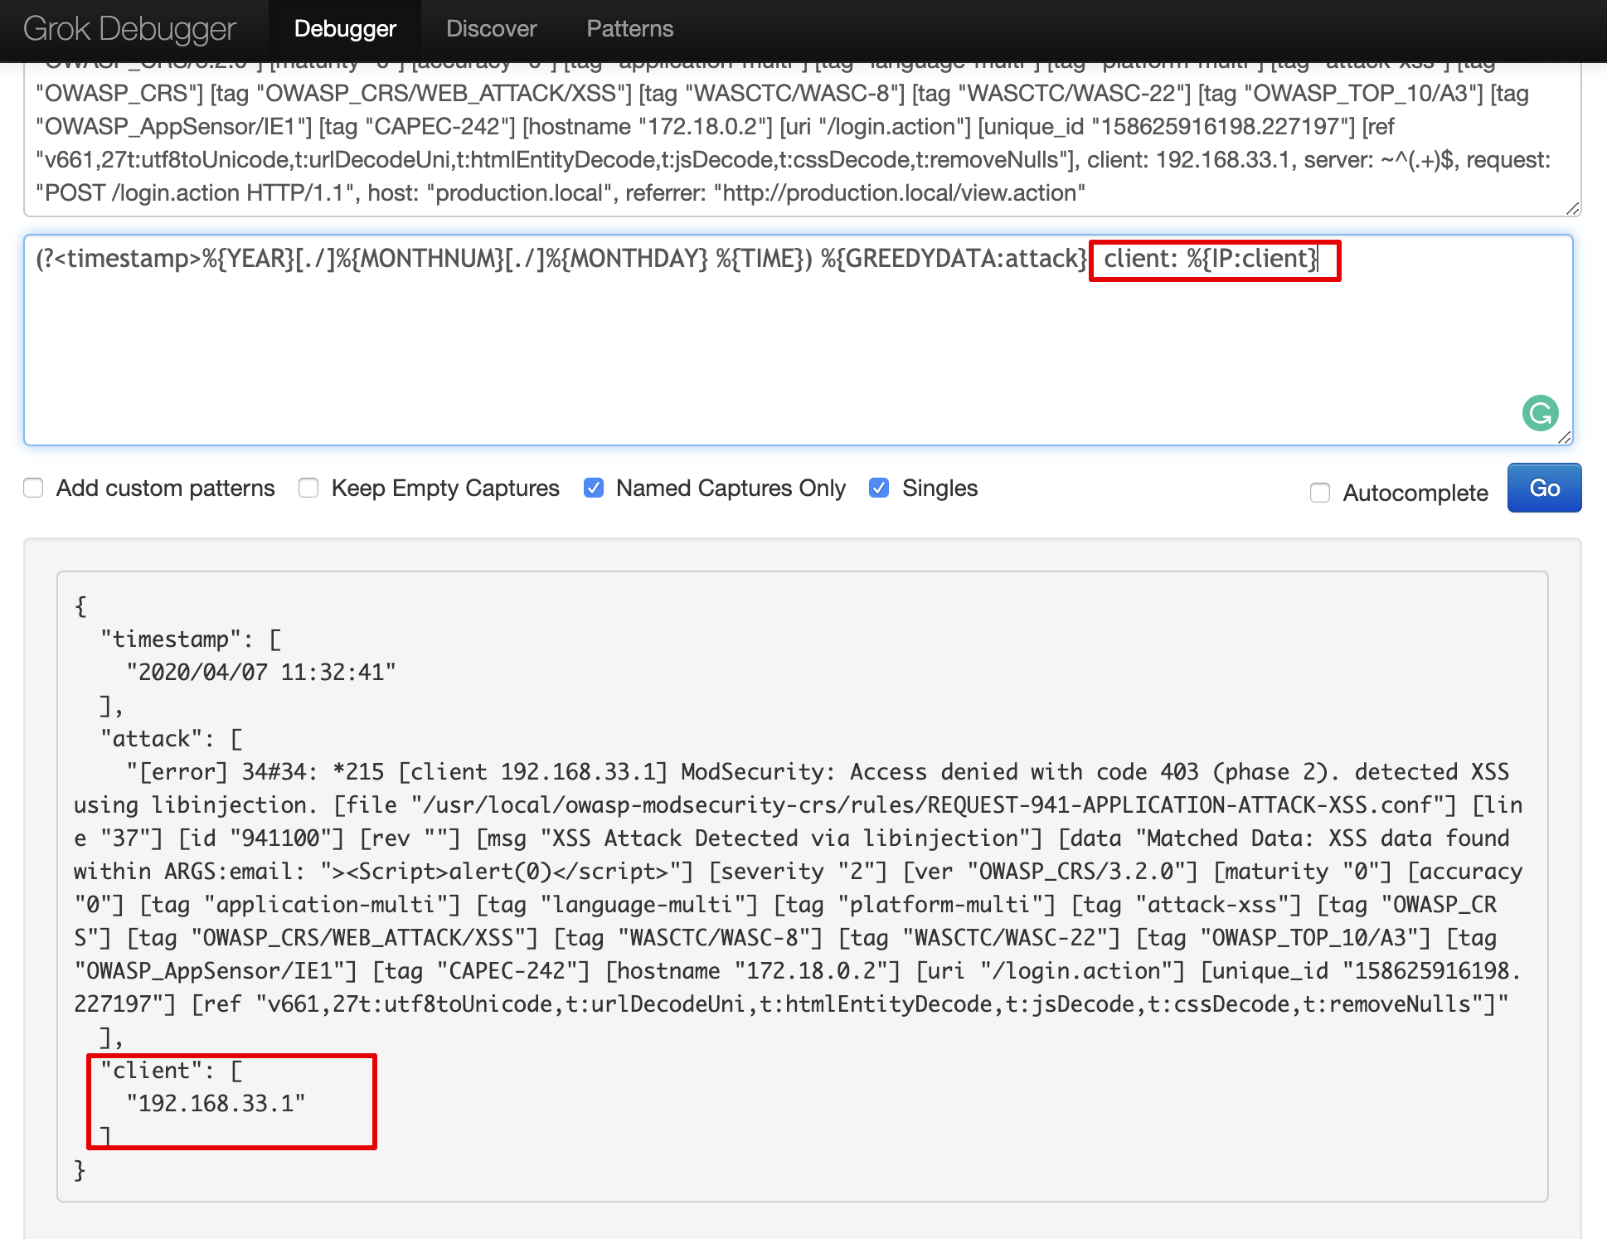Click the Add custom patterns label

[x=165, y=488]
